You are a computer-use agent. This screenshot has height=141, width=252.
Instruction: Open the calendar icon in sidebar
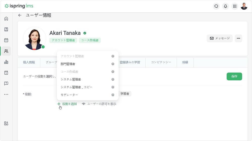[x=6, y=40]
